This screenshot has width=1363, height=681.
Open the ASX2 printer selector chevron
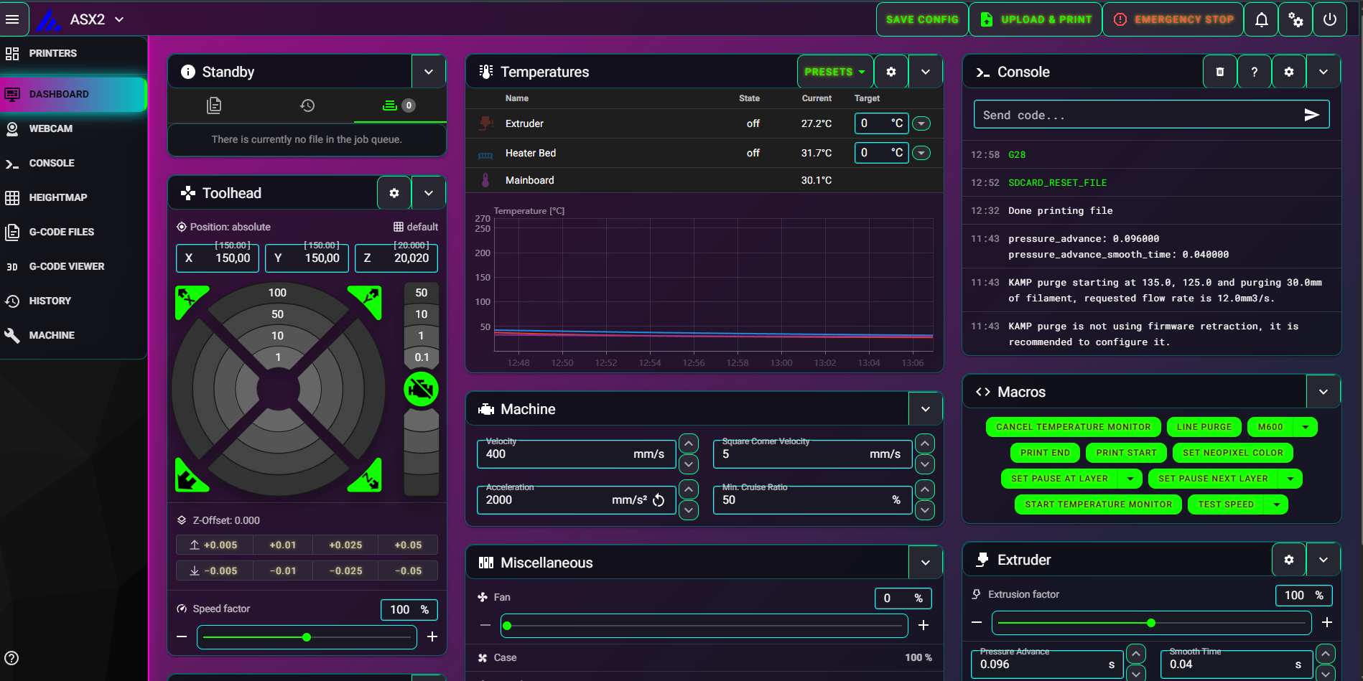pos(119,19)
